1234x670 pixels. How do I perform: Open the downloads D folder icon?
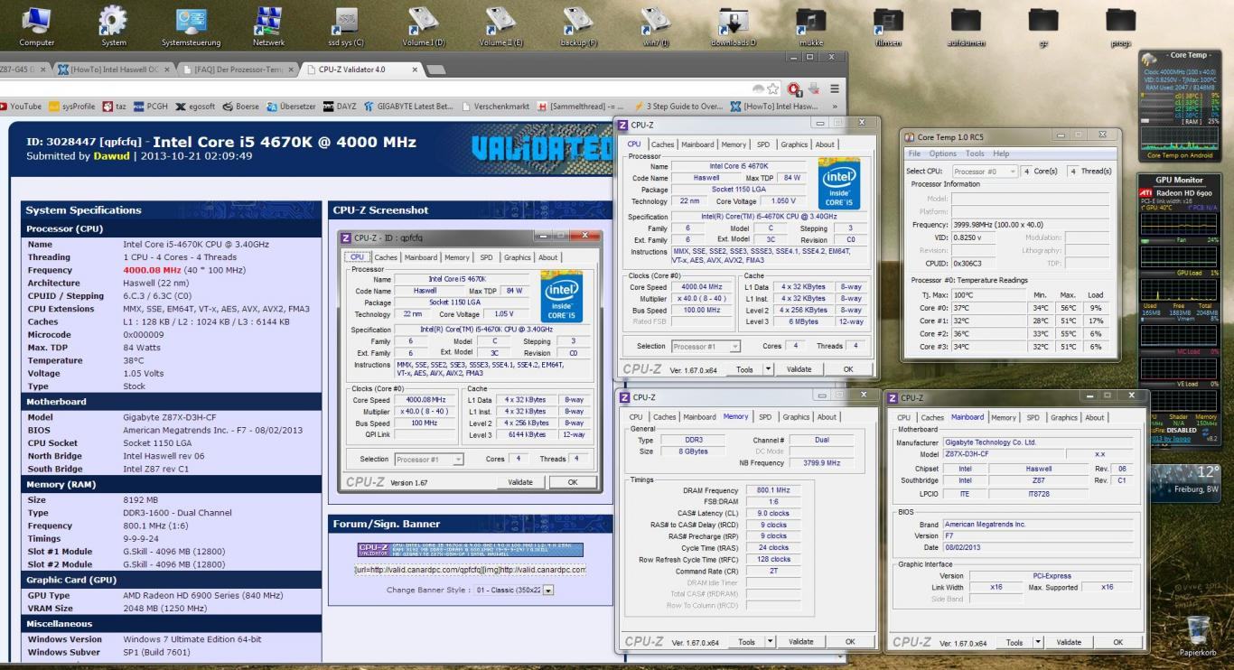734,24
